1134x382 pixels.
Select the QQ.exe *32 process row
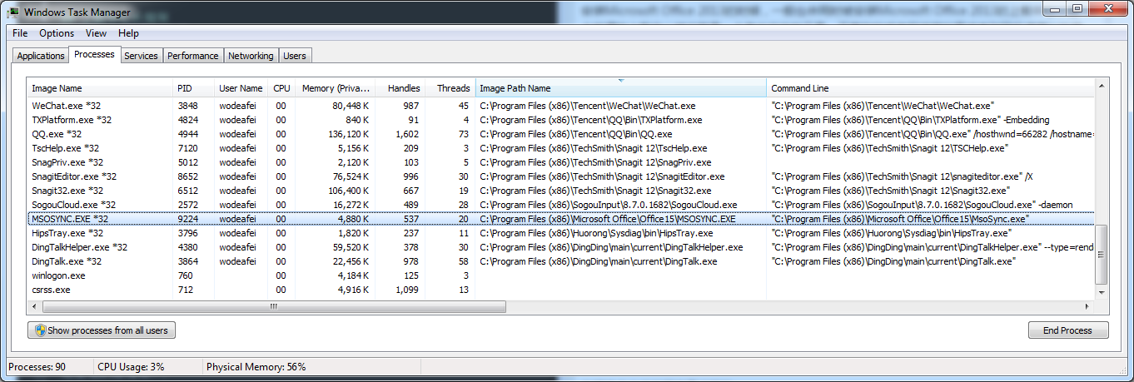(560, 134)
